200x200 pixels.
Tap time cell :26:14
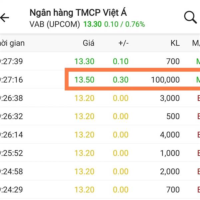coord(11,135)
